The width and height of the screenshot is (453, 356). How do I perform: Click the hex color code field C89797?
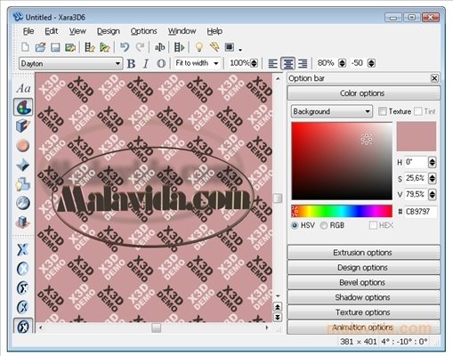coord(420,212)
